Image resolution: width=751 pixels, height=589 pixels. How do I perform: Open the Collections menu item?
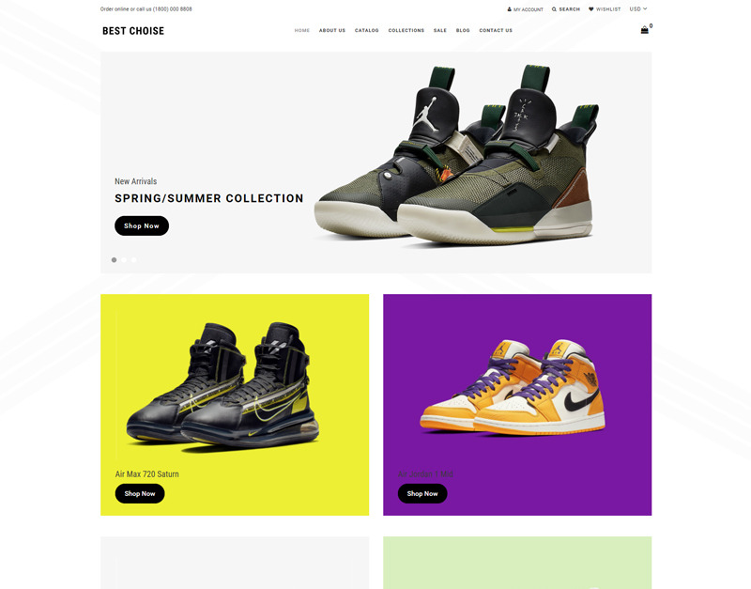[x=406, y=30]
